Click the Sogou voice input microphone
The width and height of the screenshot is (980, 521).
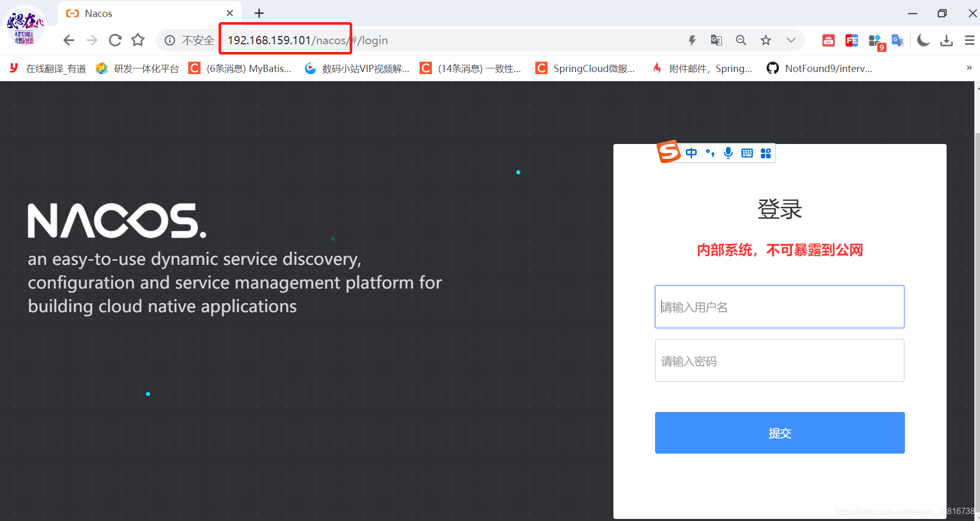pyautogui.click(x=728, y=153)
